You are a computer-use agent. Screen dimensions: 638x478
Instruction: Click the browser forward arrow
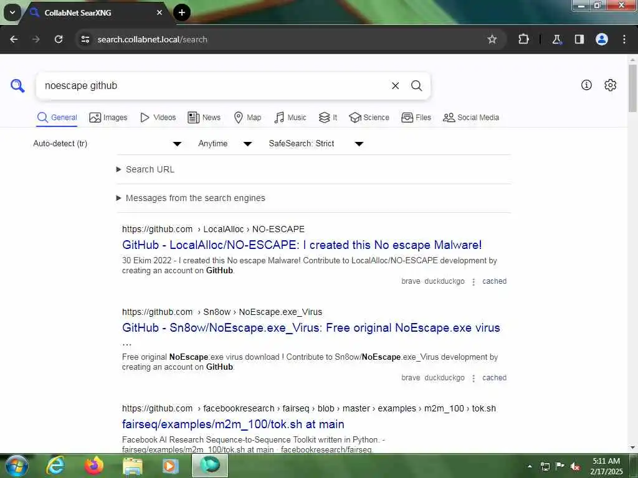click(36, 39)
